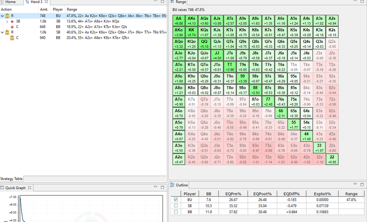This screenshot has height=222, width=367.
Task: Toggle the BU player checkbox in Outline
Action: tap(176, 199)
